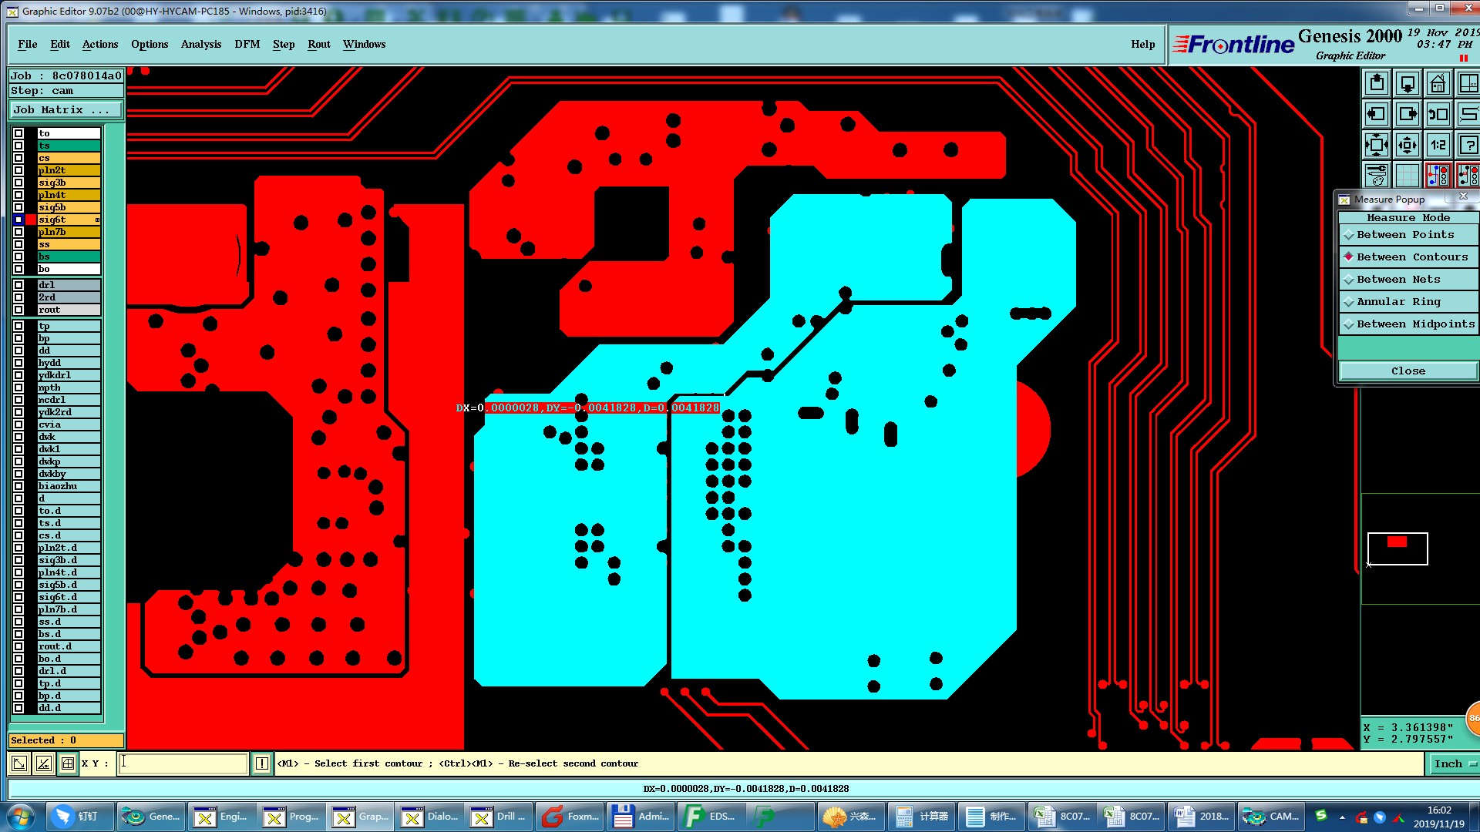Click the 1:2 zoom ratio icon
This screenshot has width=1480, height=832.
tap(1438, 145)
